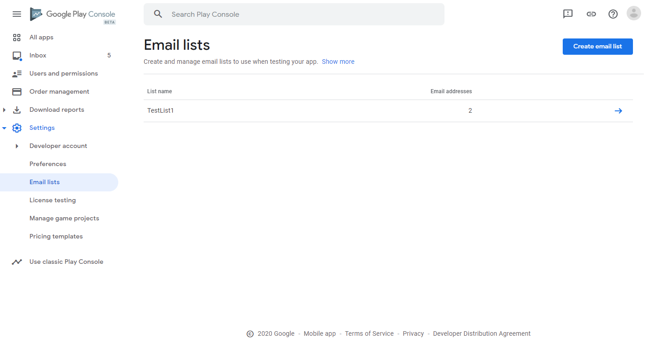Collapse the Settings section arrow
Screen dimensions: 647x343
pyautogui.click(x=5, y=128)
